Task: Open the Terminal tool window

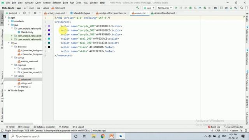Action: point(24,127)
